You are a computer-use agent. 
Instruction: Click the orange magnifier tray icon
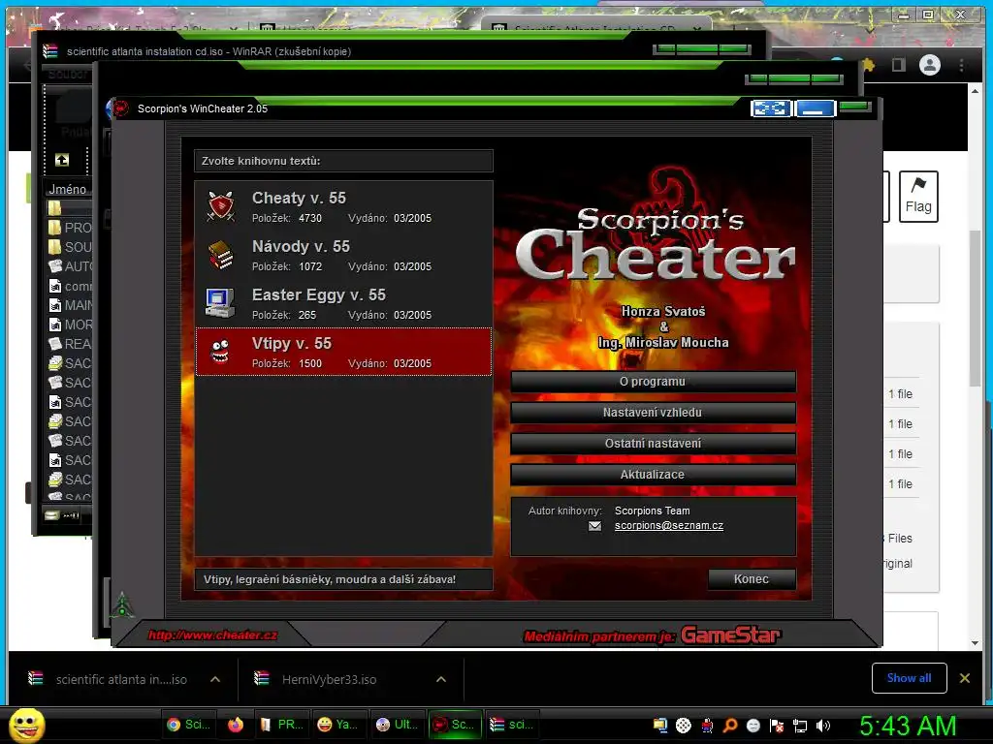(730, 726)
